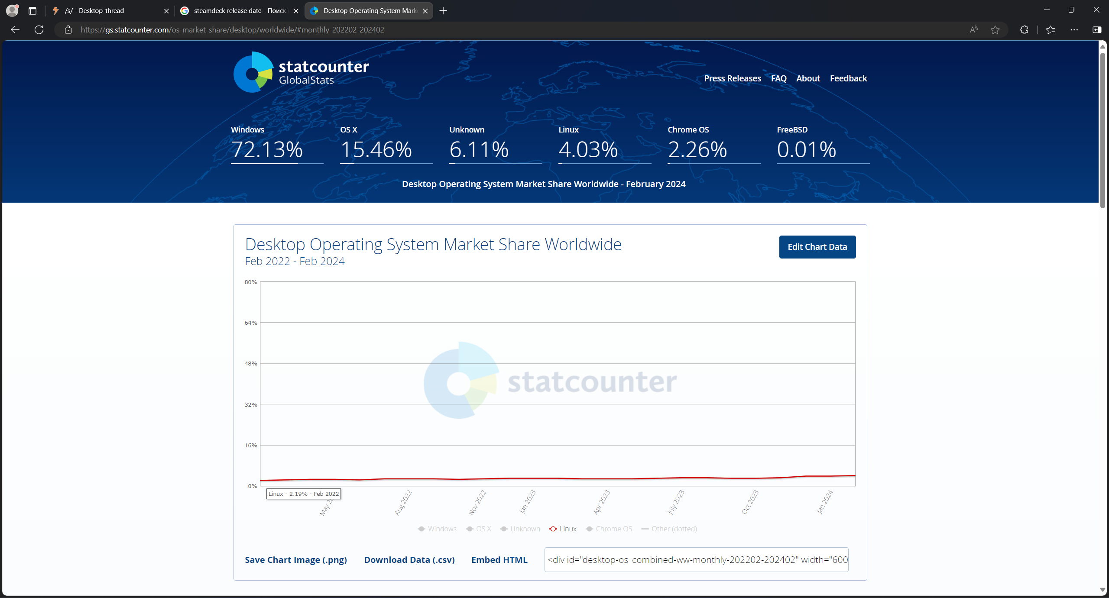This screenshot has width=1109, height=598.
Task: Click the statcounter GlobalStats logo
Action: [301, 72]
